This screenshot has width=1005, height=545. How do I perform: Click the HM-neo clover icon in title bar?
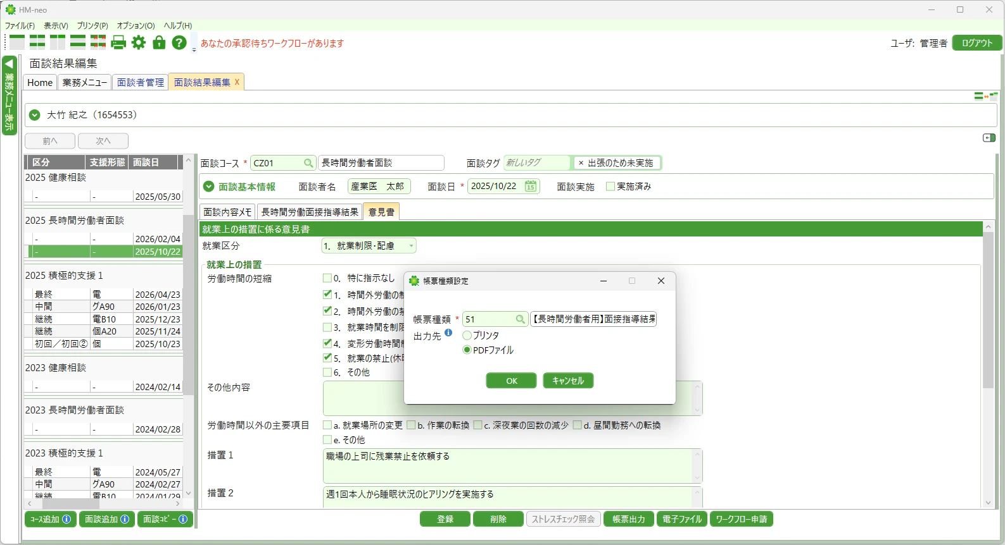click(x=10, y=9)
